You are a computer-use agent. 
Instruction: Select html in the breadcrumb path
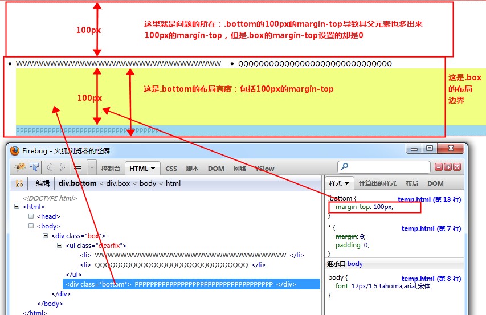173,183
